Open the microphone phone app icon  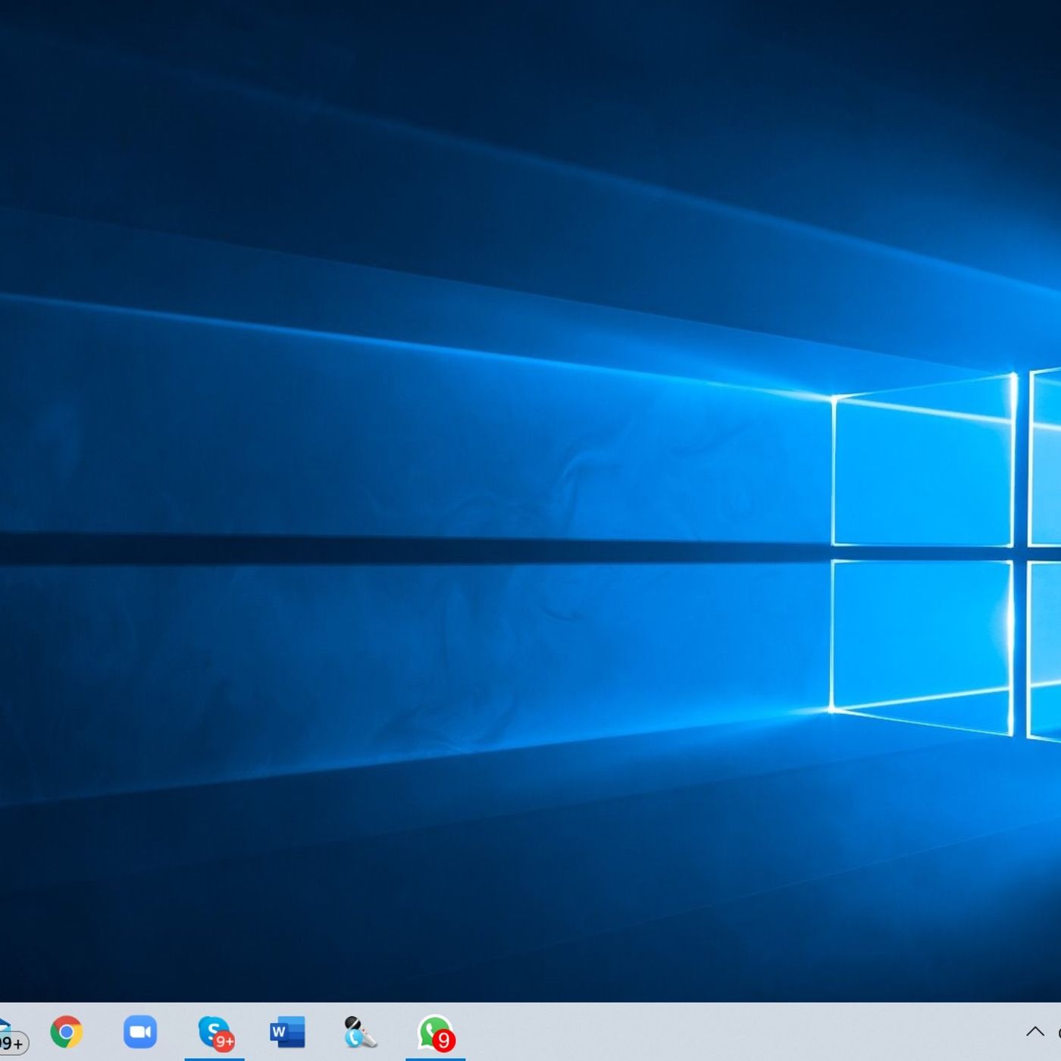360,1032
